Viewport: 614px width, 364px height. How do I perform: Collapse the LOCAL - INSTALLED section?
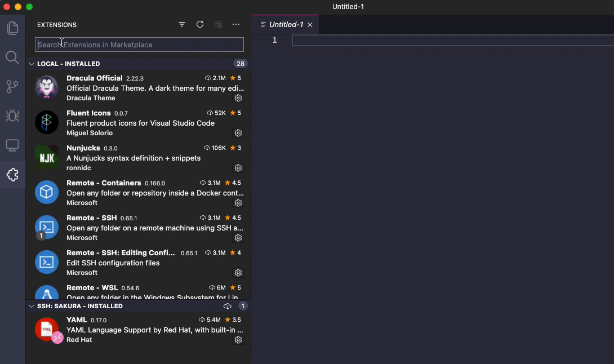point(32,64)
